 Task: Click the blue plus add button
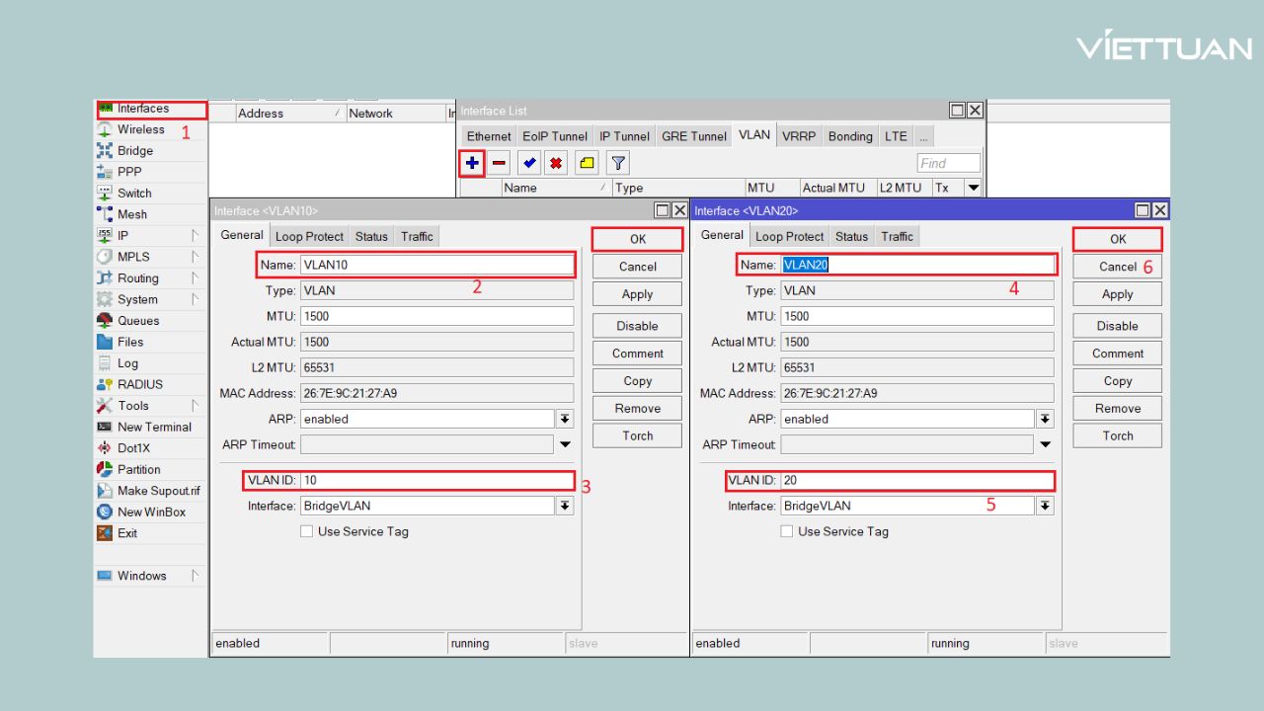coord(472,163)
